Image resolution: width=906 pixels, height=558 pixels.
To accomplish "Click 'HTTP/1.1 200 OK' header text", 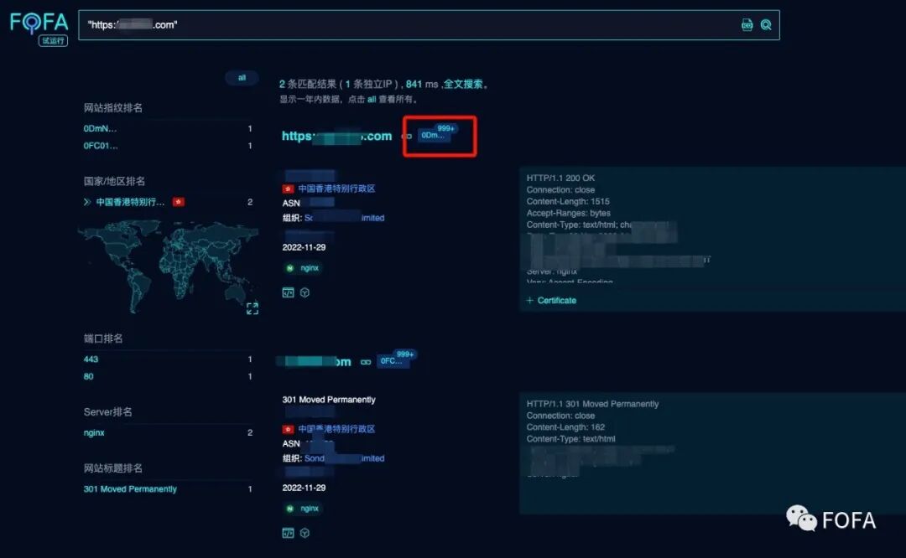I will point(560,178).
